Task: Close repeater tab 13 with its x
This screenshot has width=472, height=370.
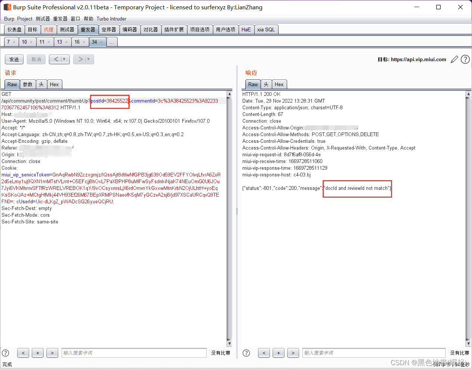Action: coord(66,42)
